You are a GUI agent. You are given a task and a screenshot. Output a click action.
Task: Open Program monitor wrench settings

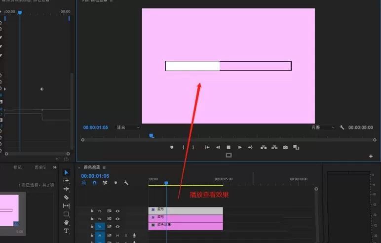pyautogui.click(x=342, y=127)
